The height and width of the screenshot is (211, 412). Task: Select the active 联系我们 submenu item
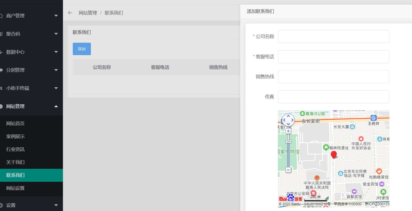[x=31, y=175]
